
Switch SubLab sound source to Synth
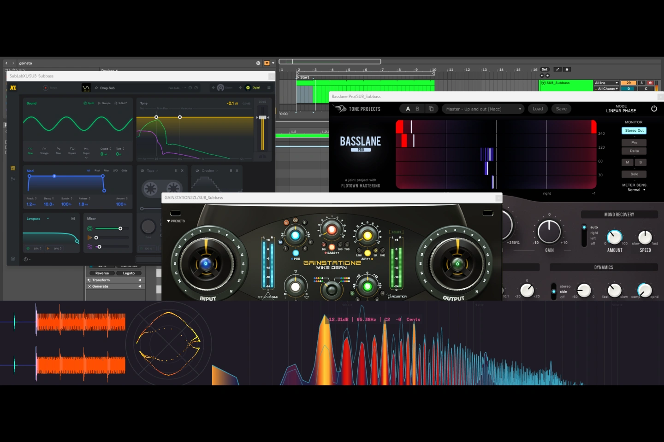pos(89,103)
